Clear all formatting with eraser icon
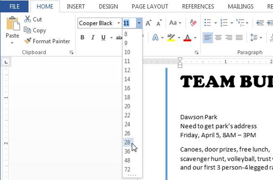 point(193,23)
